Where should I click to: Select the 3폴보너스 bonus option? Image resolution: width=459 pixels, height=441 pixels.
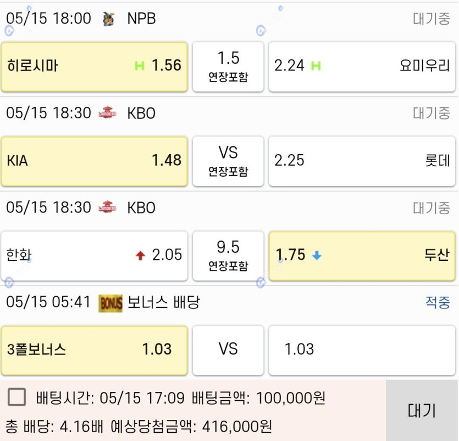click(x=94, y=350)
